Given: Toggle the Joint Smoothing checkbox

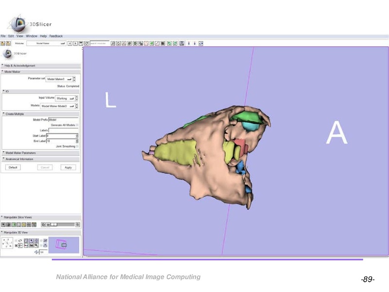Looking at the screenshot, I should coord(77,146).
